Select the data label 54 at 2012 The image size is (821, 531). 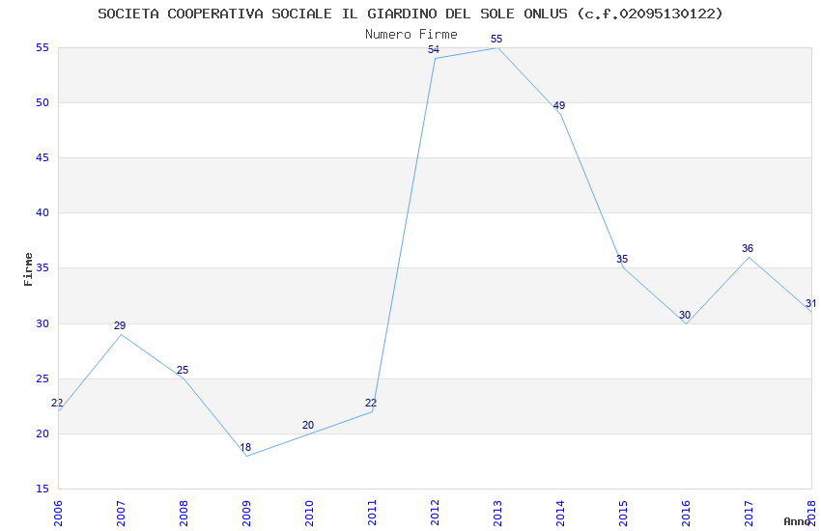pyautogui.click(x=434, y=49)
